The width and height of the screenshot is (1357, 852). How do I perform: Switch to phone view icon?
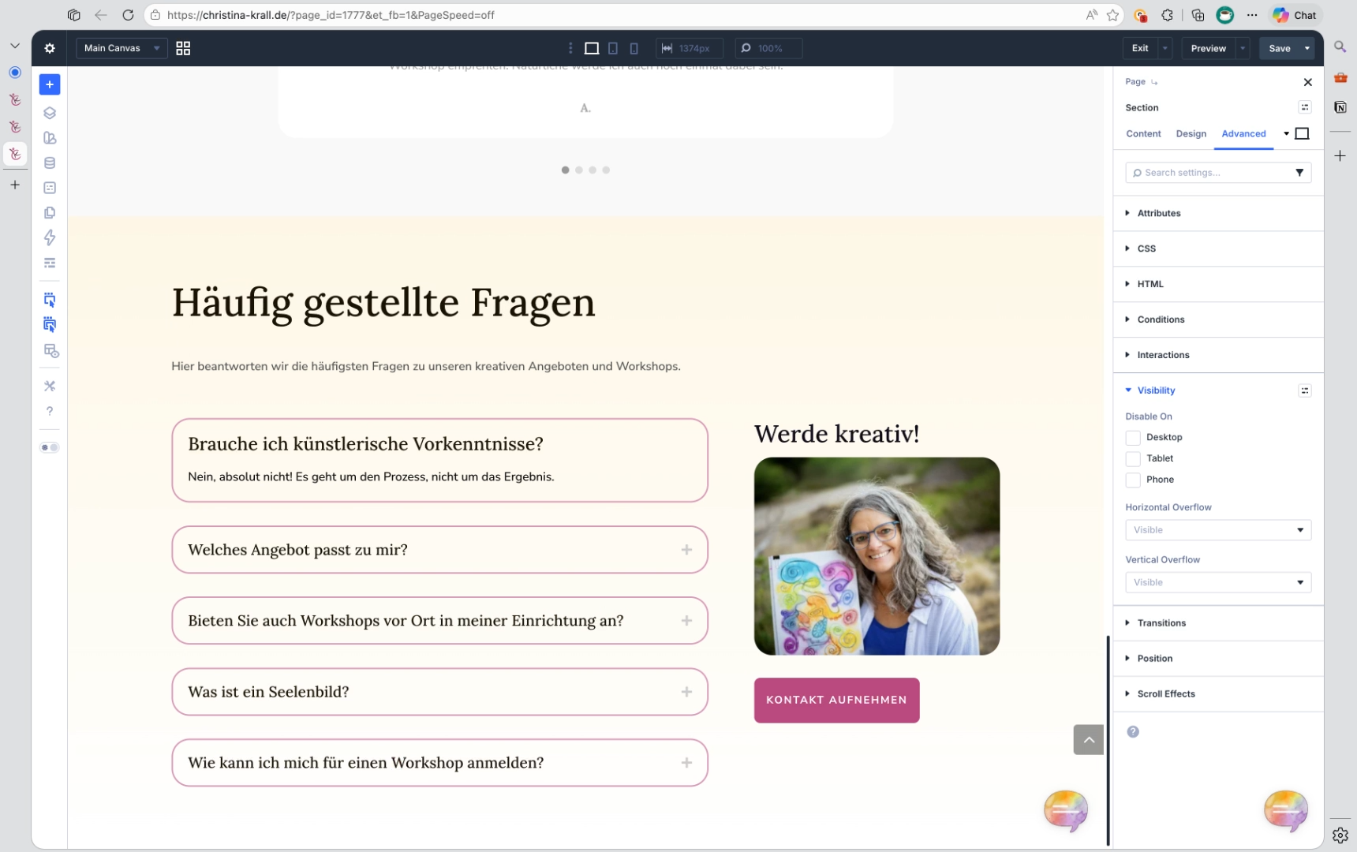pyautogui.click(x=634, y=48)
